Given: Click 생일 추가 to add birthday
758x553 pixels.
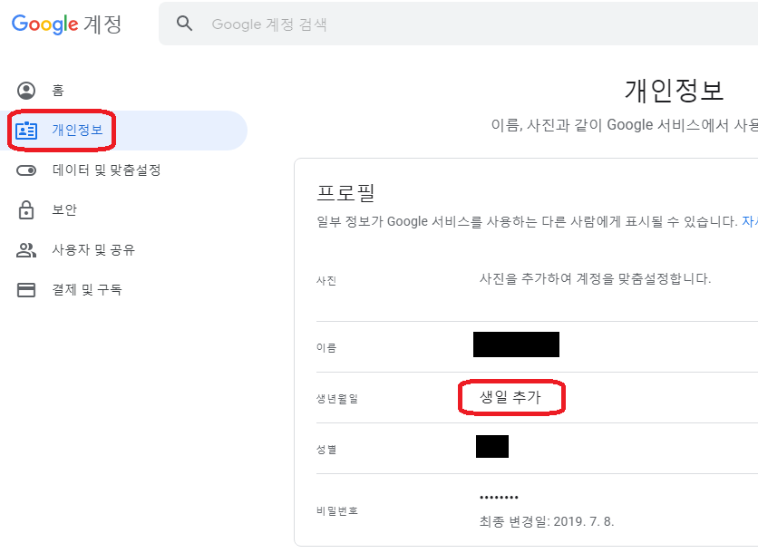Looking at the screenshot, I should tap(510, 397).
